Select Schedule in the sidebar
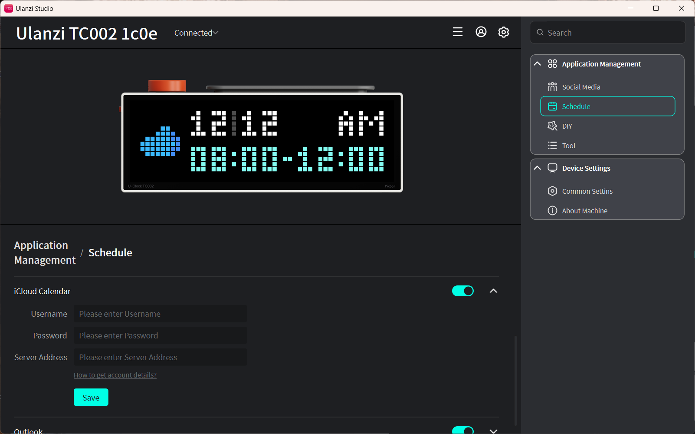 click(x=607, y=106)
